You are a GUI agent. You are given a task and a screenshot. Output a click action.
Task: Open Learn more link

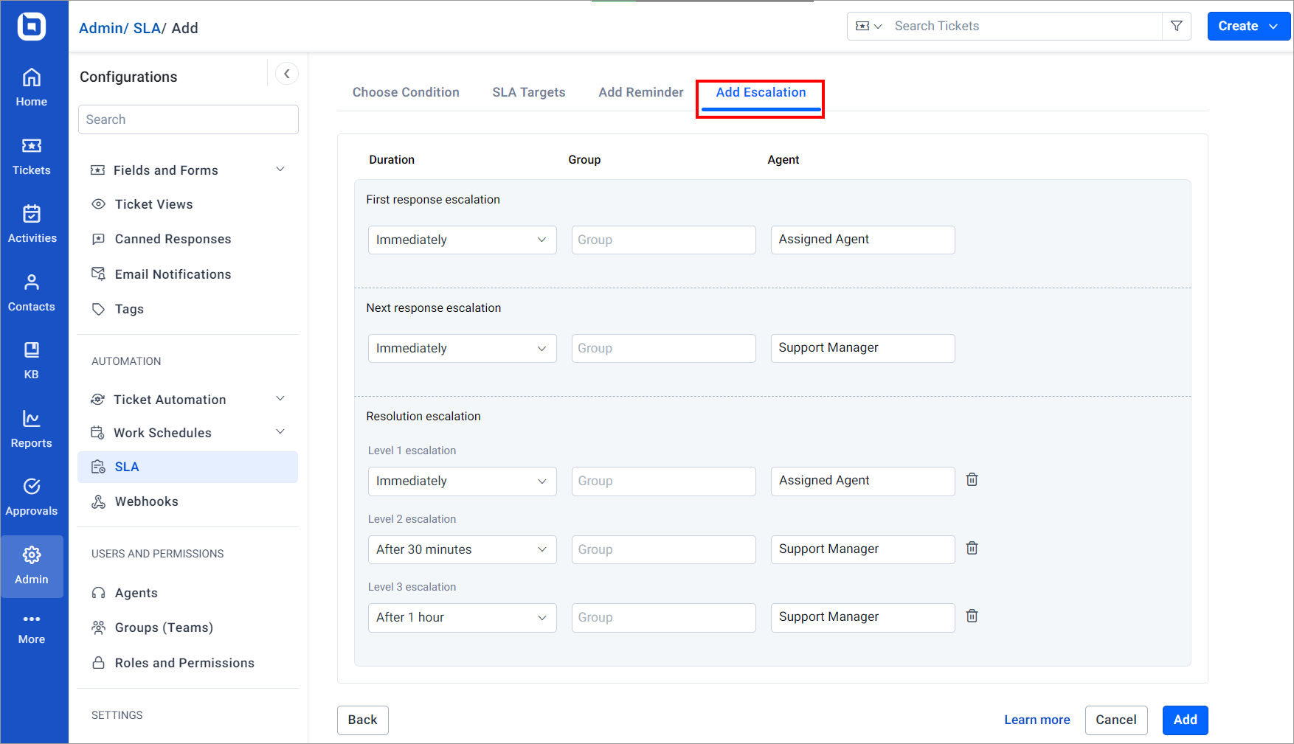1037,720
